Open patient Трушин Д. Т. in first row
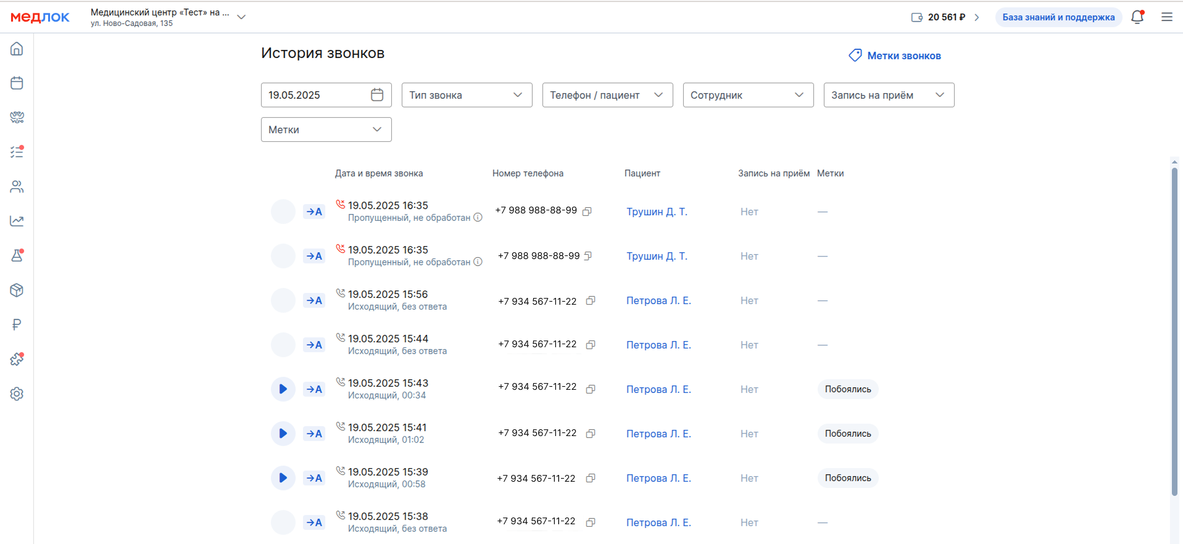This screenshot has height=544, width=1183. tap(657, 212)
